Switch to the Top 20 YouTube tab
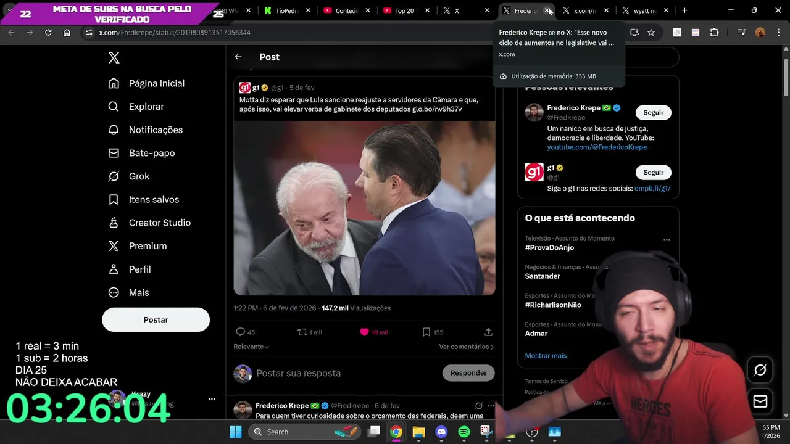Viewport: 790px width, 444px height. [x=405, y=10]
